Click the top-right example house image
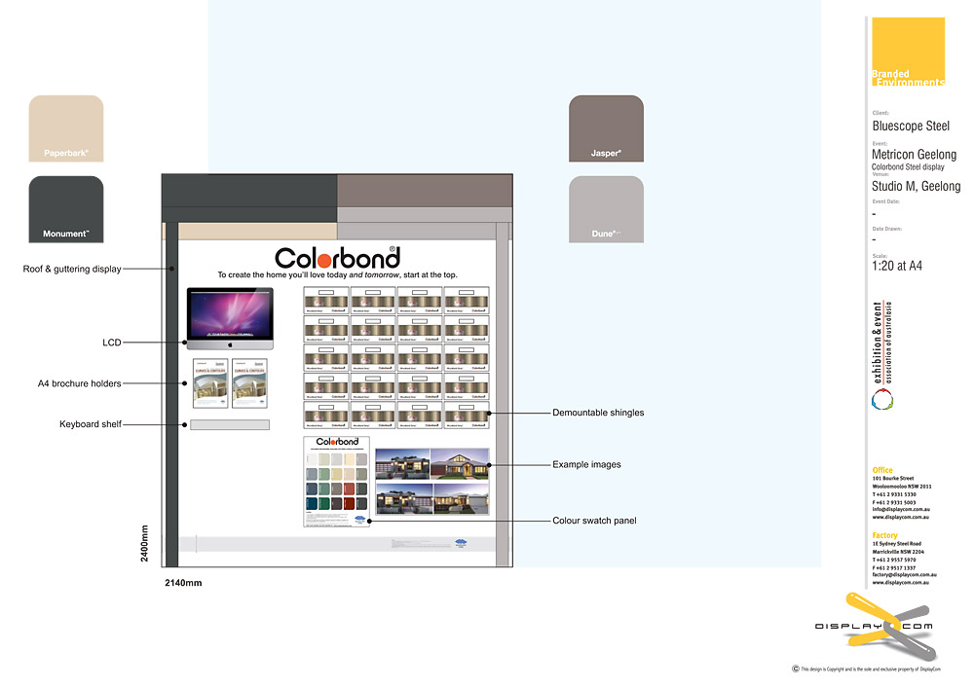This screenshot has width=974, height=688. pyautogui.click(x=460, y=463)
